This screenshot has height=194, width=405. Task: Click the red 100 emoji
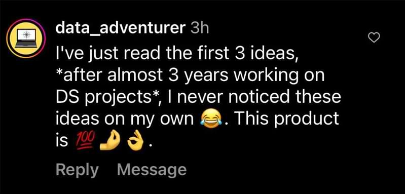(86, 141)
